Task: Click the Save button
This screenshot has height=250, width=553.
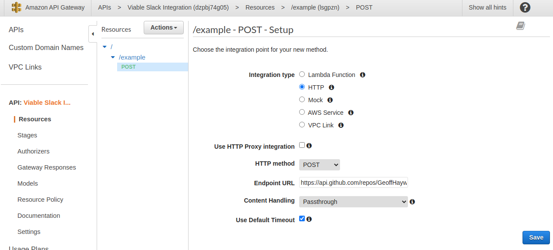Action: coord(536,237)
